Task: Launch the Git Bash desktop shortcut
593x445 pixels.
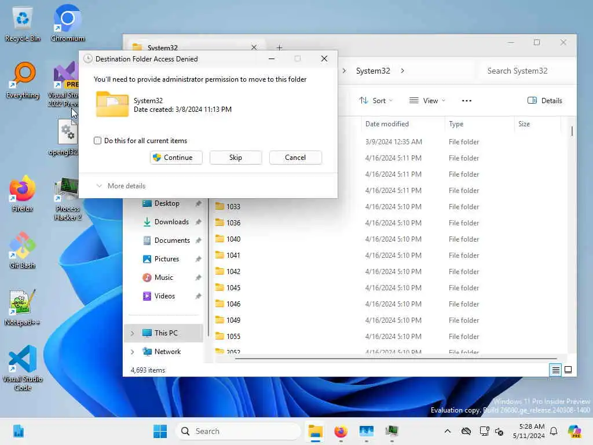Action: 23,250
